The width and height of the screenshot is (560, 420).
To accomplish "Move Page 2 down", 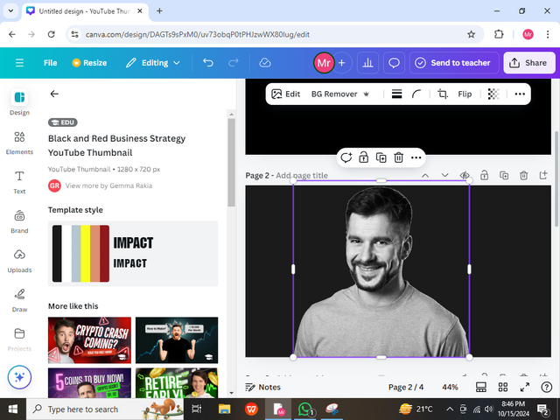I will [444, 175].
